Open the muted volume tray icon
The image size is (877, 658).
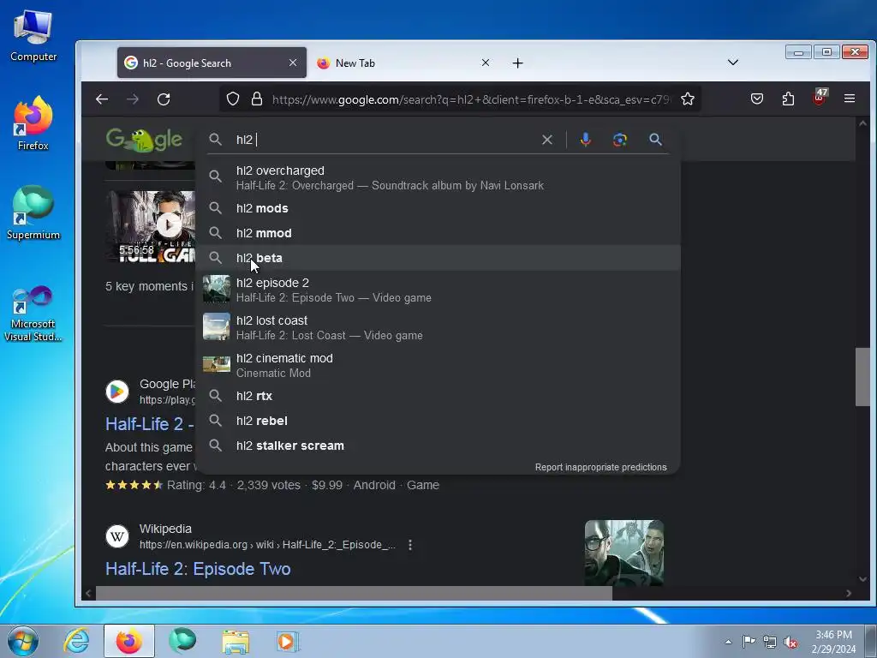[x=790, y=643]
